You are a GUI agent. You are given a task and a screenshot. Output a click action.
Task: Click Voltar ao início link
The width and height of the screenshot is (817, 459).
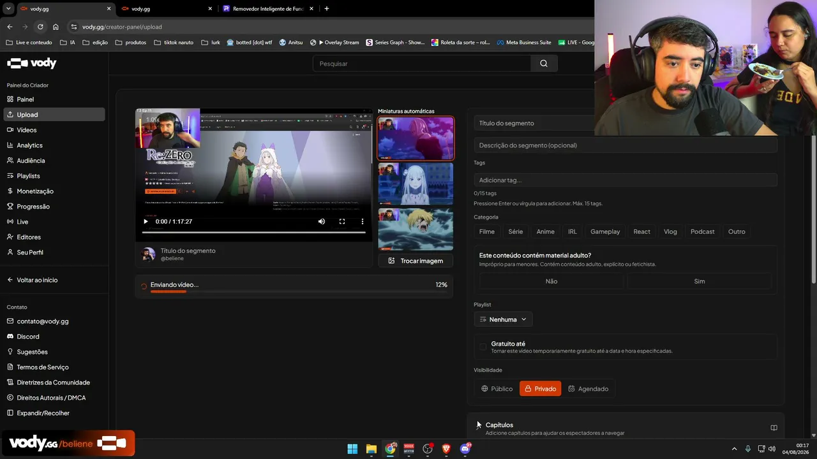click(32, 280)
